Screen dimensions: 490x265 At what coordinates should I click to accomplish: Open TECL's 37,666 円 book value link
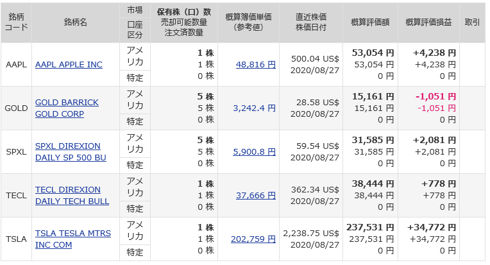tap(256, 195)
